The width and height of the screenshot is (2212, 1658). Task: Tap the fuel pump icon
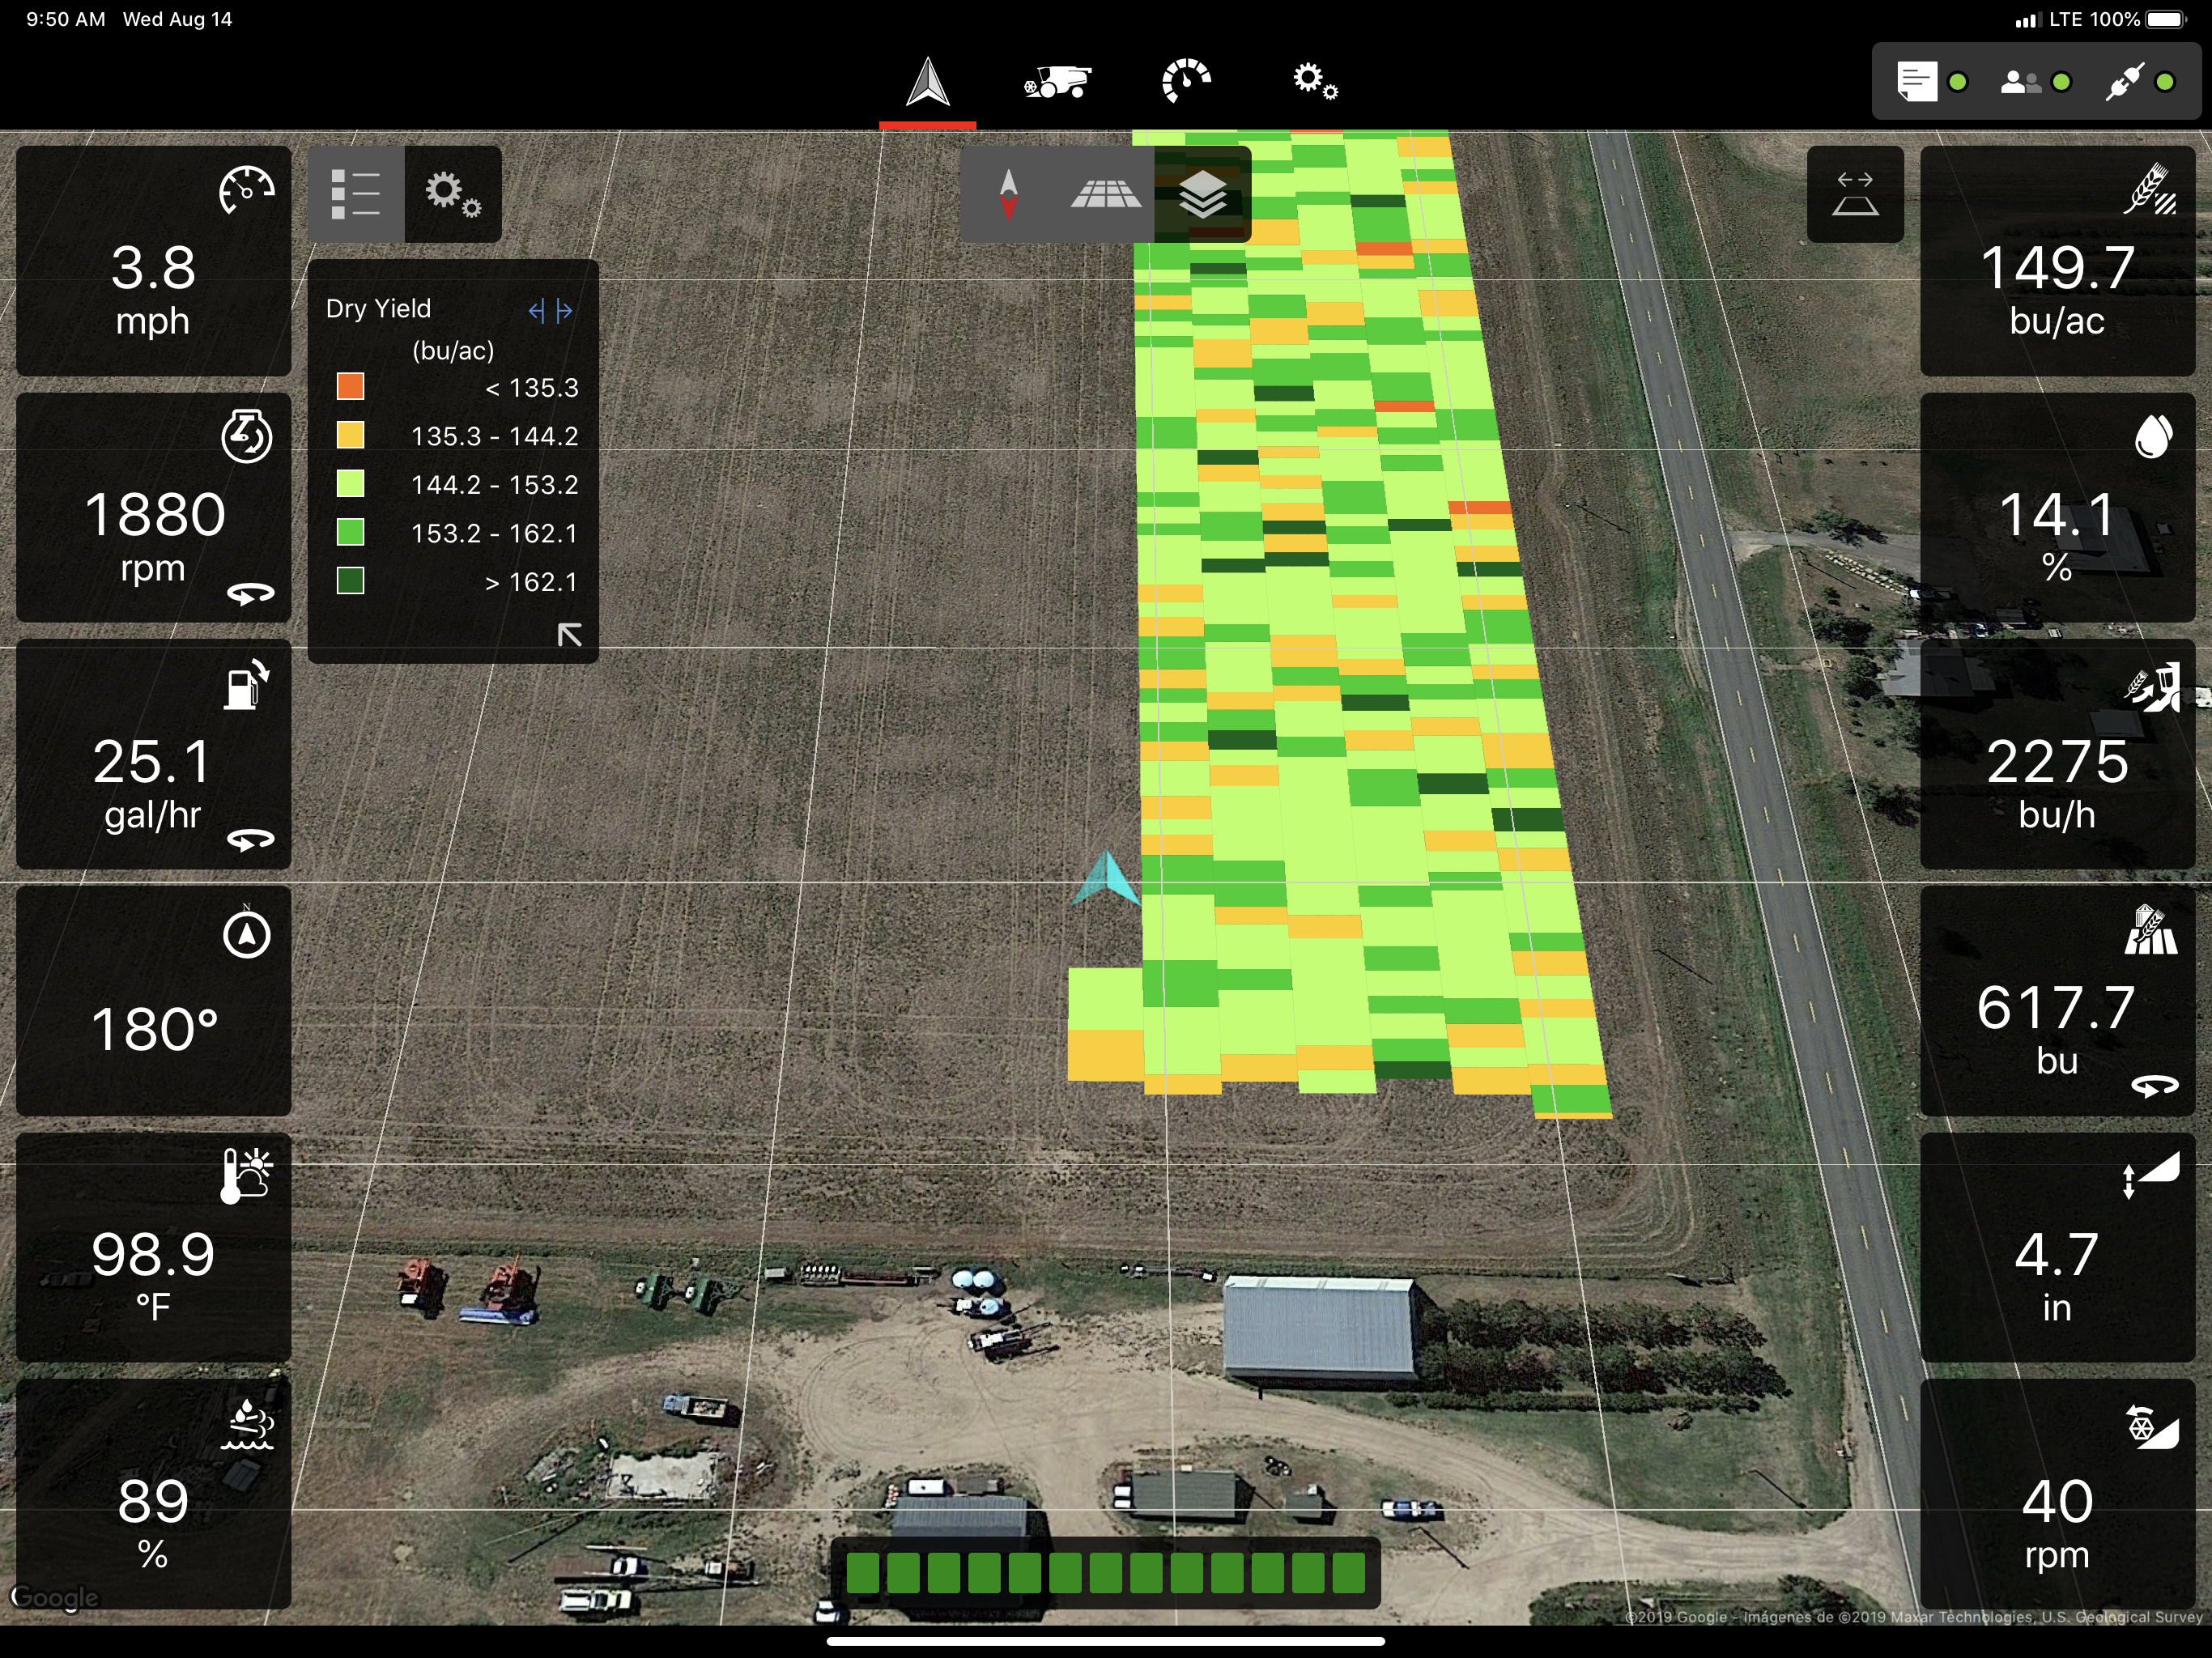(x=247, y=685)
